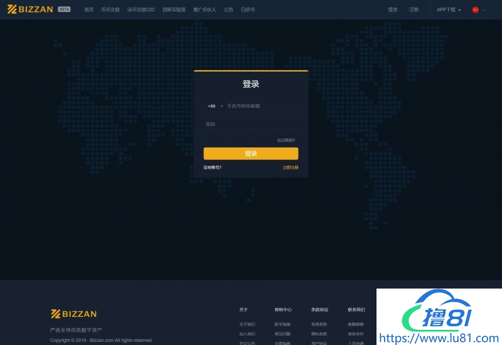Focus the 手机号码或邮箱 input field
Image resolution: width=502 pixels, height=345 pixels.
(x=260, y=106)
